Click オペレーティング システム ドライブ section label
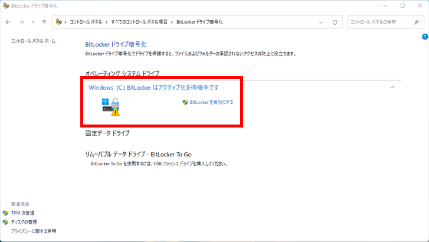This screenshot has width=429, height=242. 122,73
